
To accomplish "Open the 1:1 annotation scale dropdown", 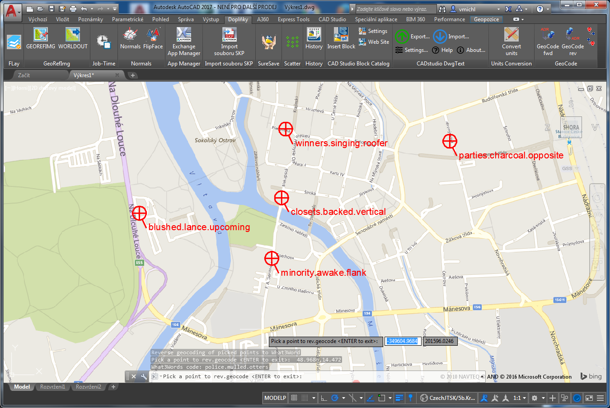I will (x=520, y=398).
